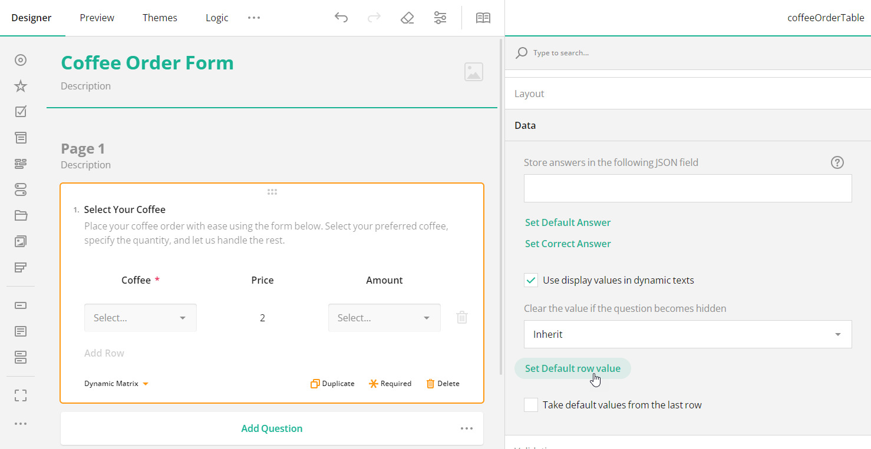Switch to the Preview tab
The width and height of the screenshot is (871, 449).
pyautogui.click(x=96, y=18)
